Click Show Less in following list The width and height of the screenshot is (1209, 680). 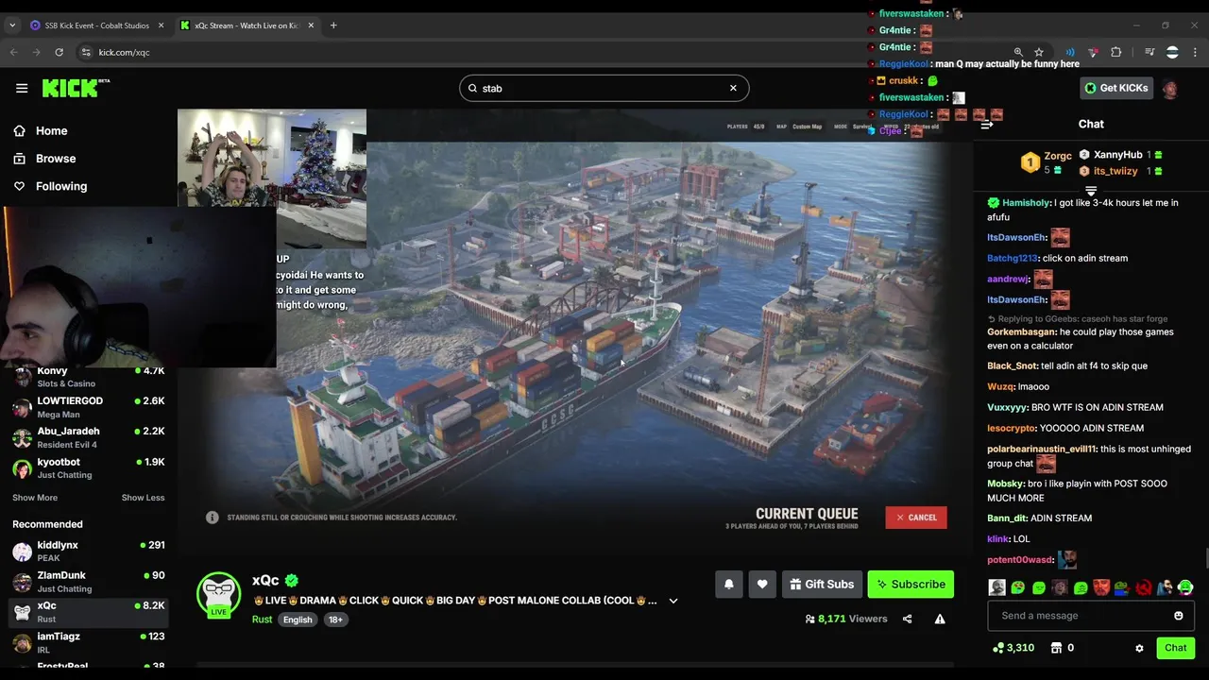(143, 498)
